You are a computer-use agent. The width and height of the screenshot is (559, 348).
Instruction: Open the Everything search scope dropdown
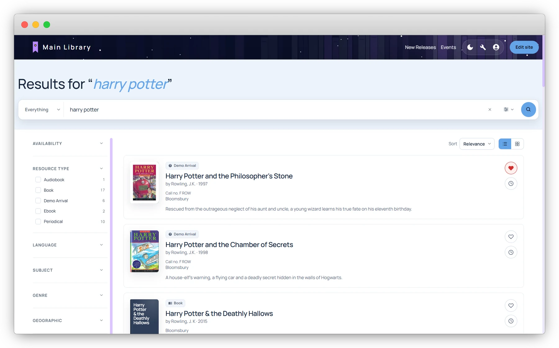42,110
